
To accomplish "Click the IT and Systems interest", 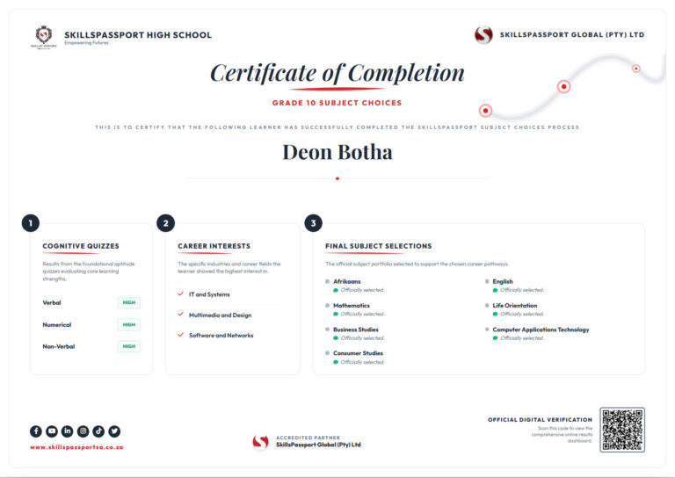I will click(x=210, y=294).
